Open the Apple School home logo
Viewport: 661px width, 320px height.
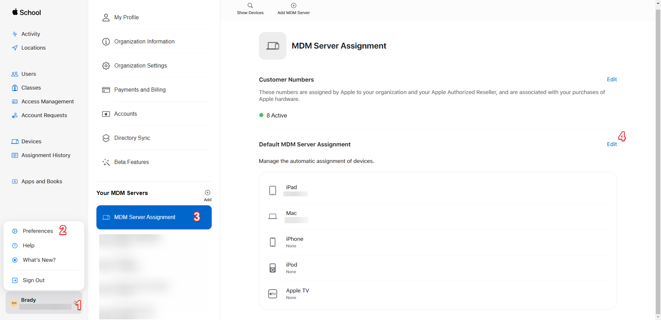(x=26, y=12)
